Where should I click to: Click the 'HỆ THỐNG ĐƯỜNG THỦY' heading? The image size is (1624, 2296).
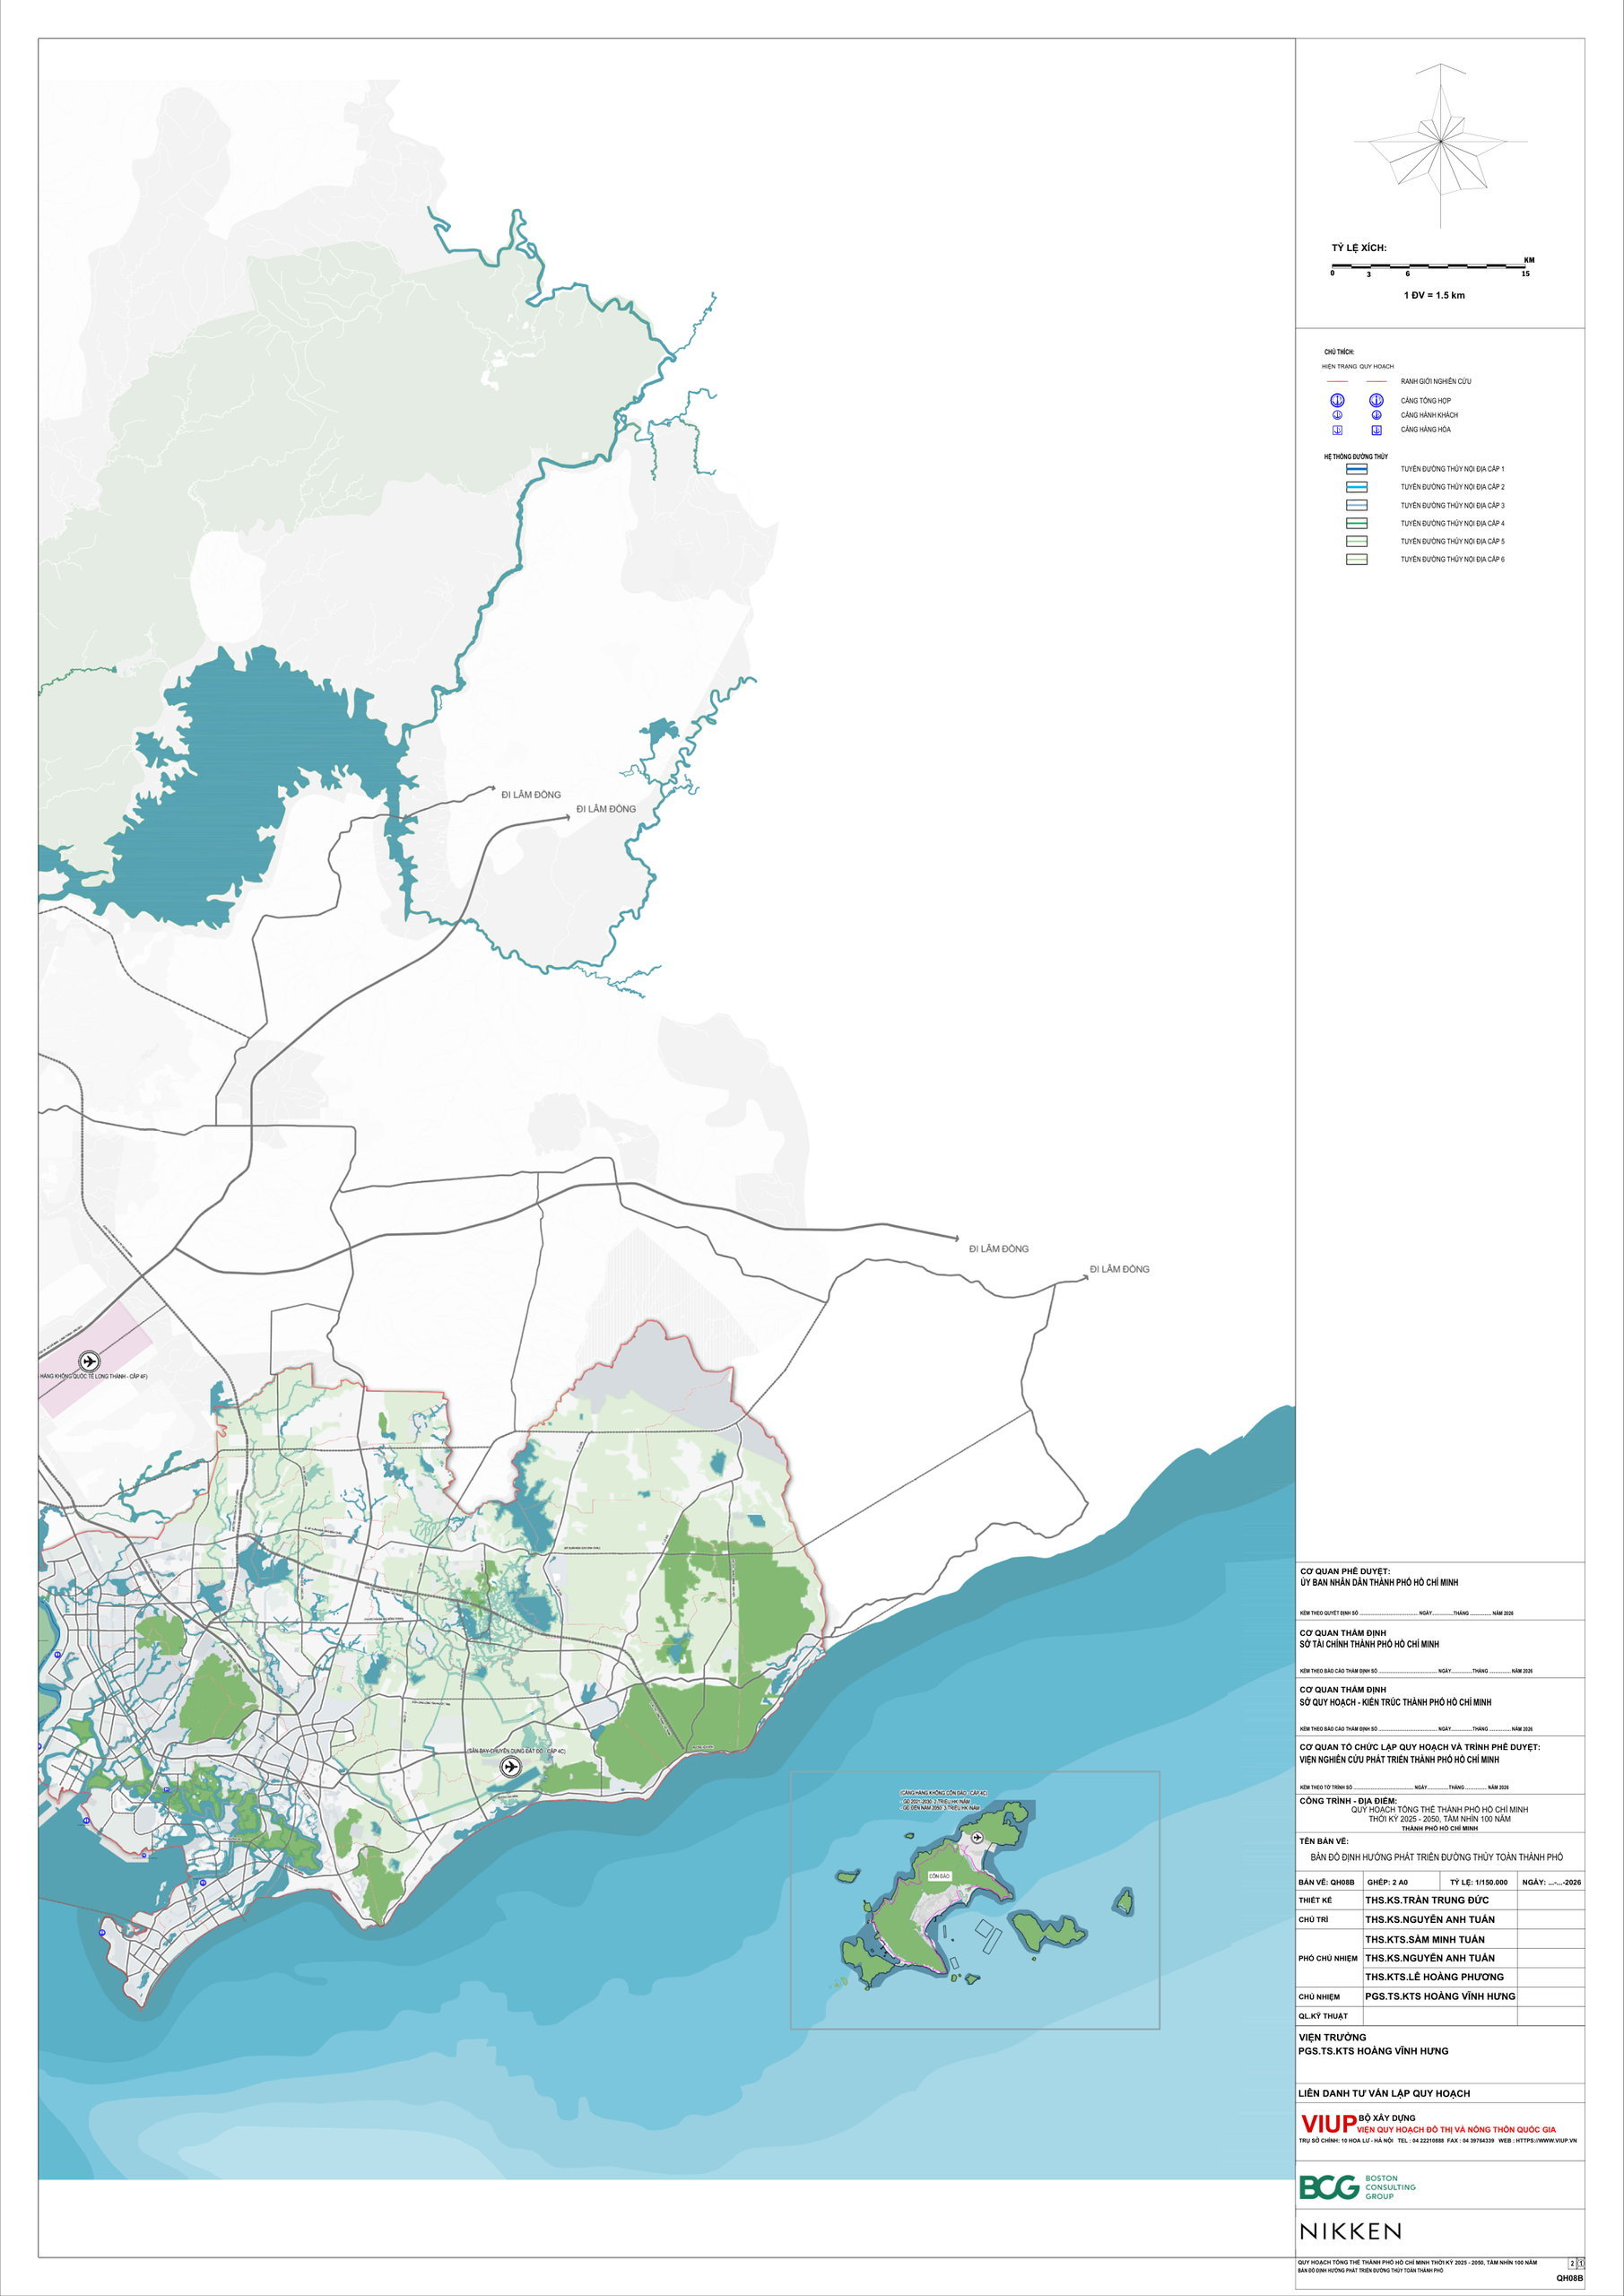point(1356,457)
